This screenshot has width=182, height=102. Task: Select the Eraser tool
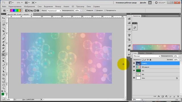pyautogui.click(x=3, y=51)
